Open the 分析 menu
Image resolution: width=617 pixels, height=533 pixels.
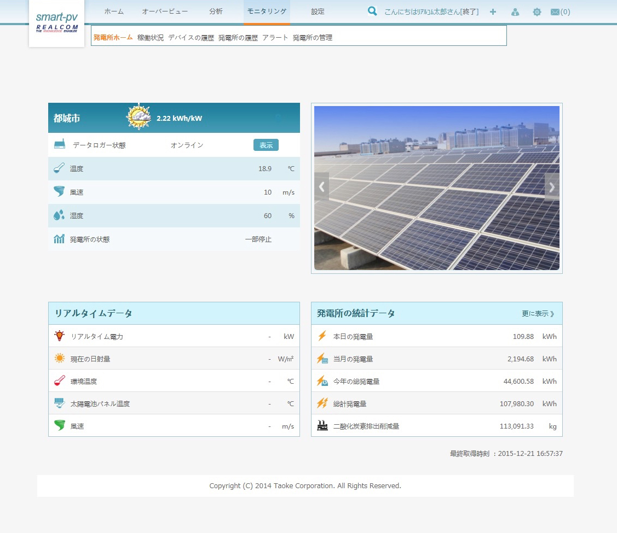[x=216, y=11]
